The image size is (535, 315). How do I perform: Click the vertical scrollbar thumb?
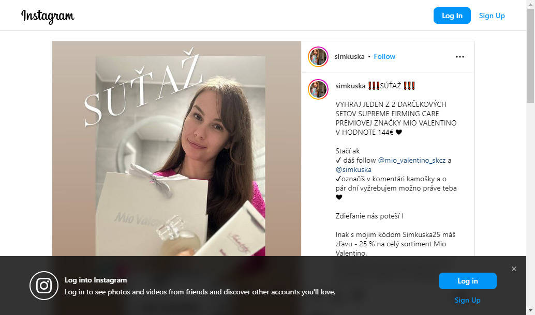point(530,55)
